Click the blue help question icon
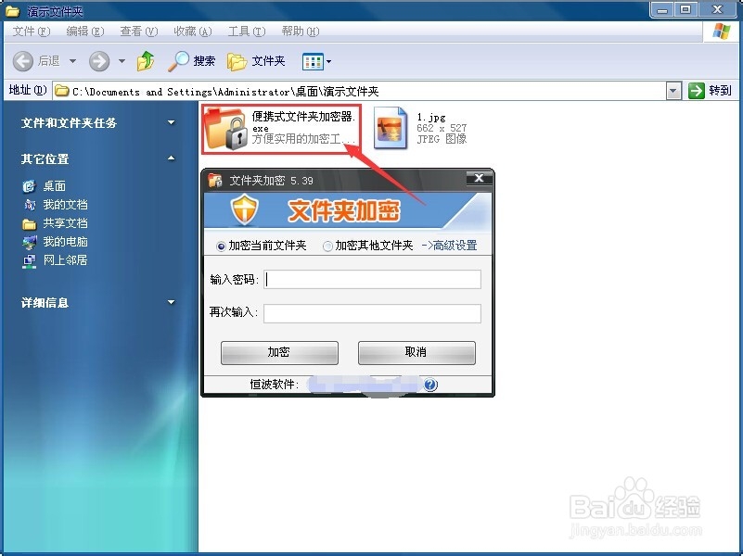Image resolution: width=743 pixels, height=556 pixels. pyautogui.click(x=430, y=385)
